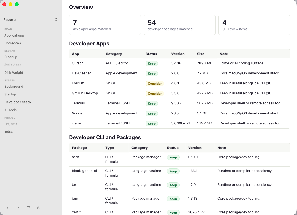Open Projects under Project section
This screenshot has width=297, height=215.
[11, 124]
